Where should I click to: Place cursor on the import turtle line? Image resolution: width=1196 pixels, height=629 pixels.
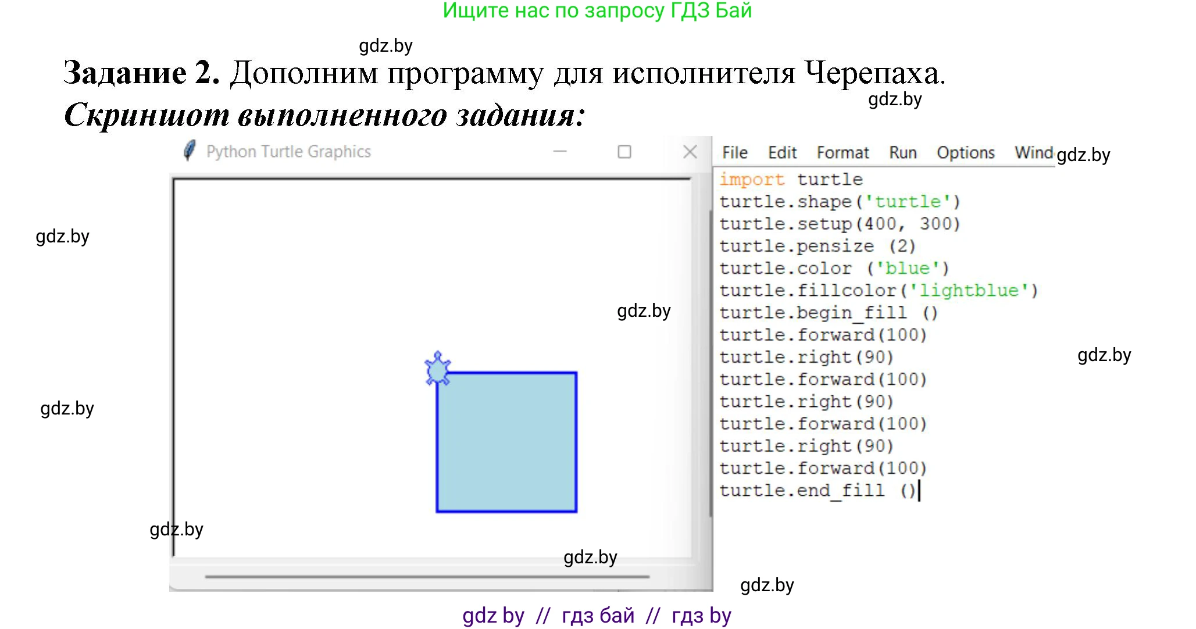(791, 180)
